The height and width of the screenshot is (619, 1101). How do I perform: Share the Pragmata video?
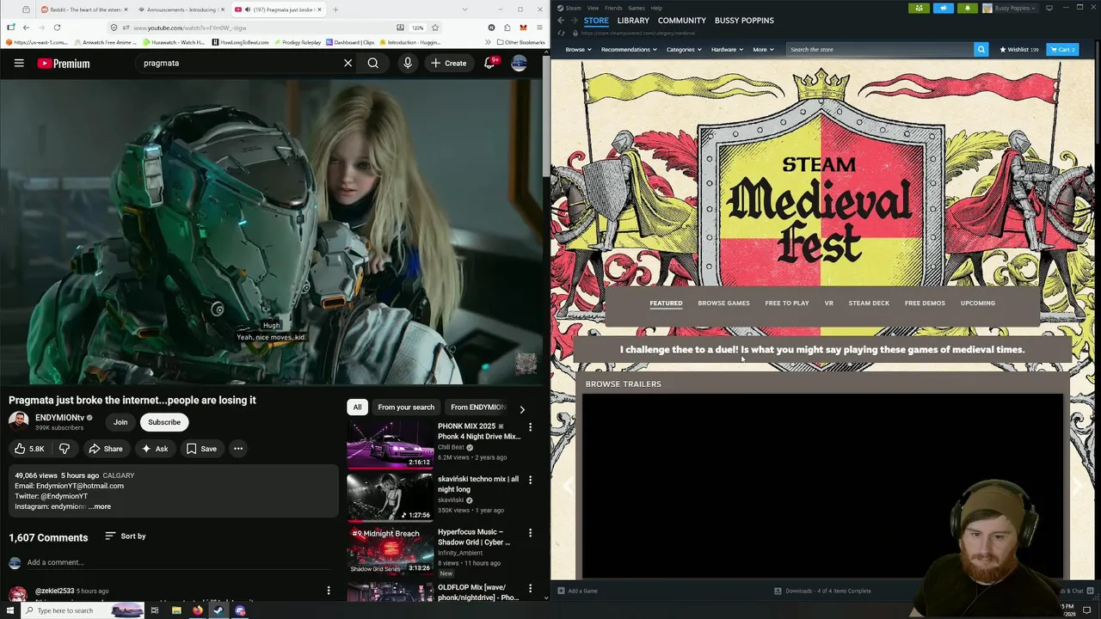pos(106,449)
